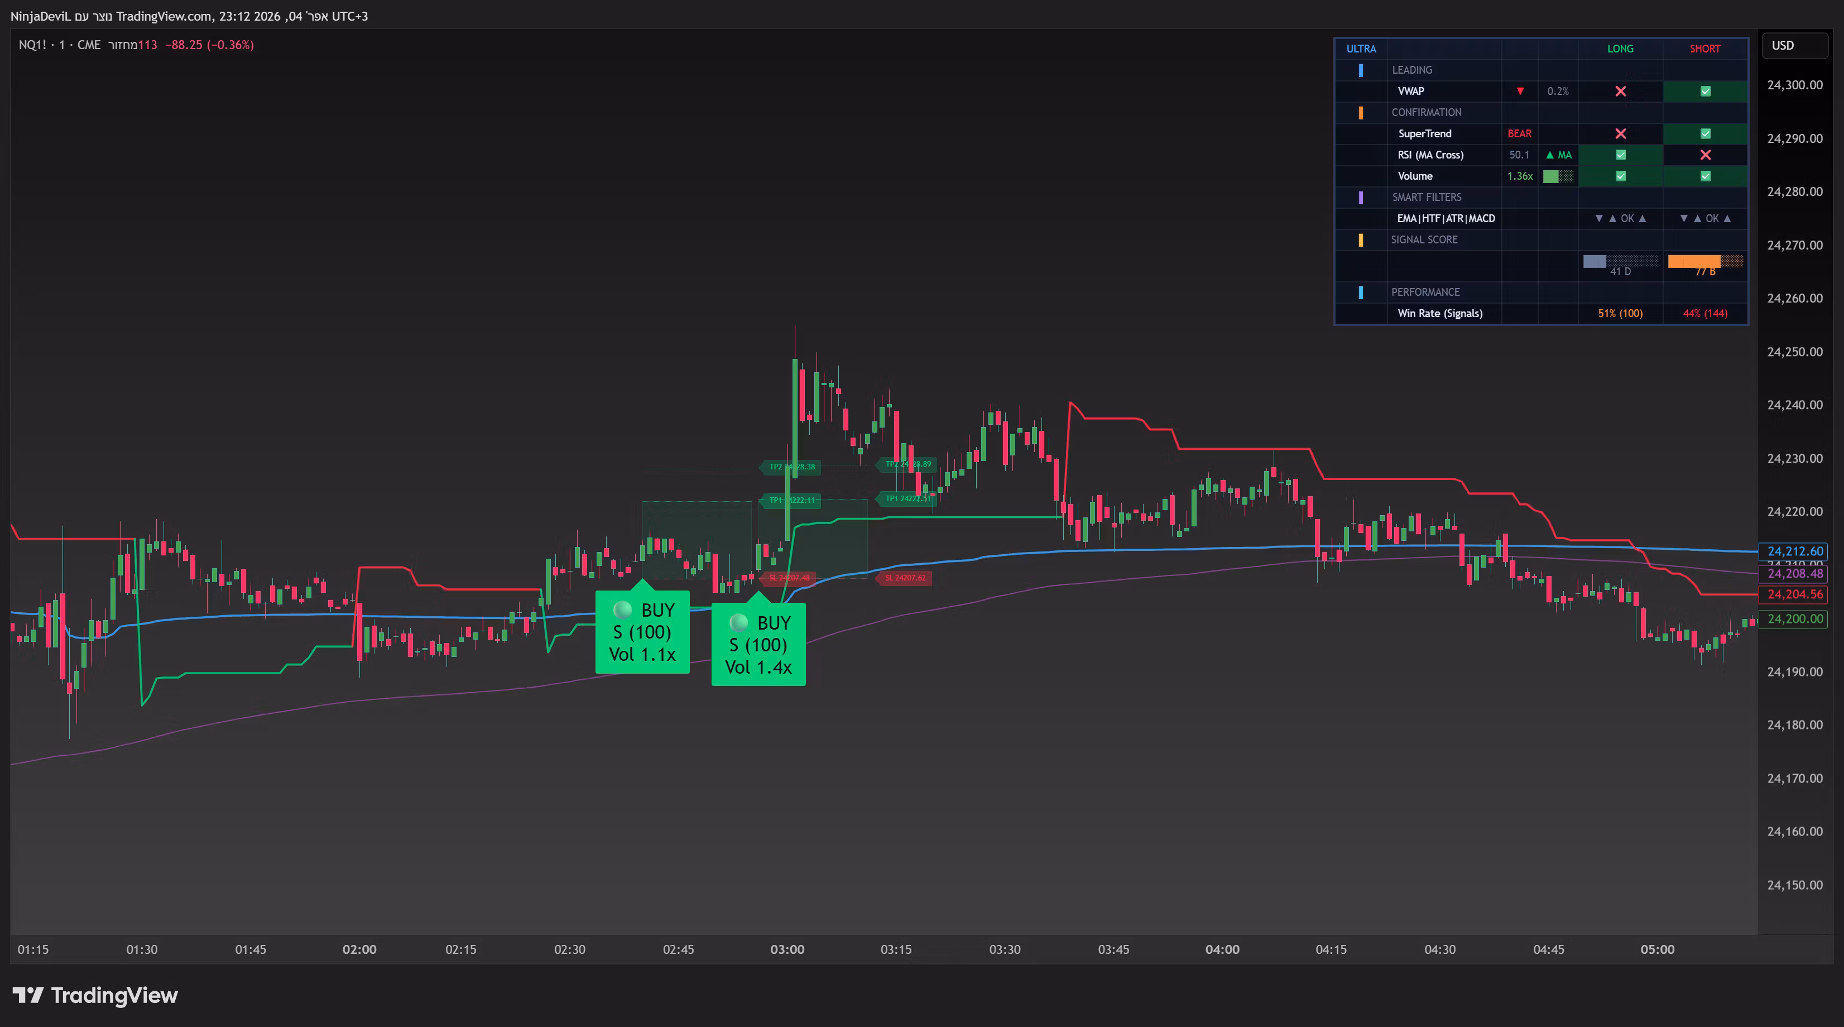Click the 24,300.00 price axis tick

1795,85
